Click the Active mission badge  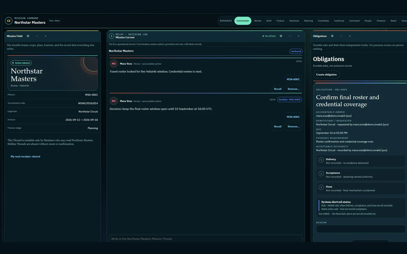tap(21, 63)
